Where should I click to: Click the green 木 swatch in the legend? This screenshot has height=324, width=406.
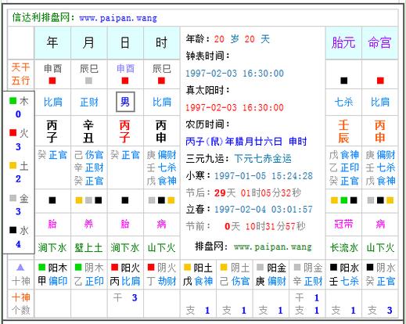tap(13, 101)
